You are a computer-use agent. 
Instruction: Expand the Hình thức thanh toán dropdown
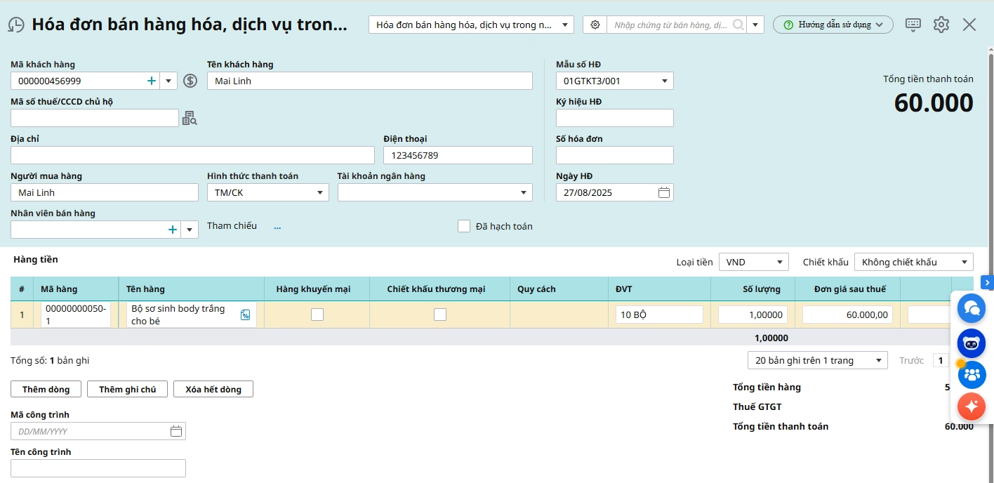(267, 192)
